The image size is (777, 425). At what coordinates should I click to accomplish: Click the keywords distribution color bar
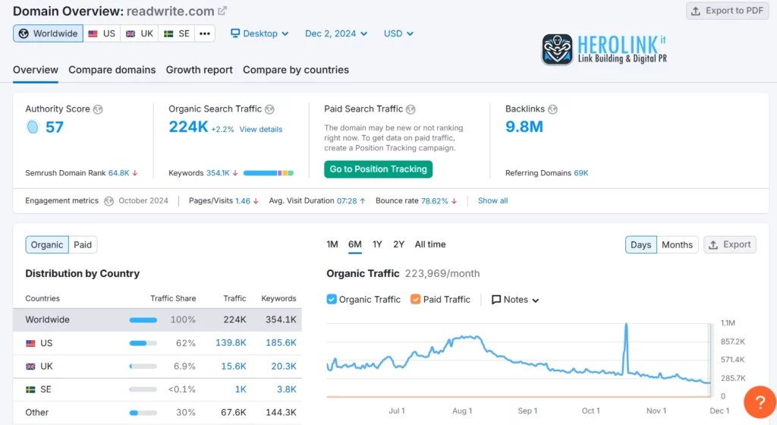point(269,173)
